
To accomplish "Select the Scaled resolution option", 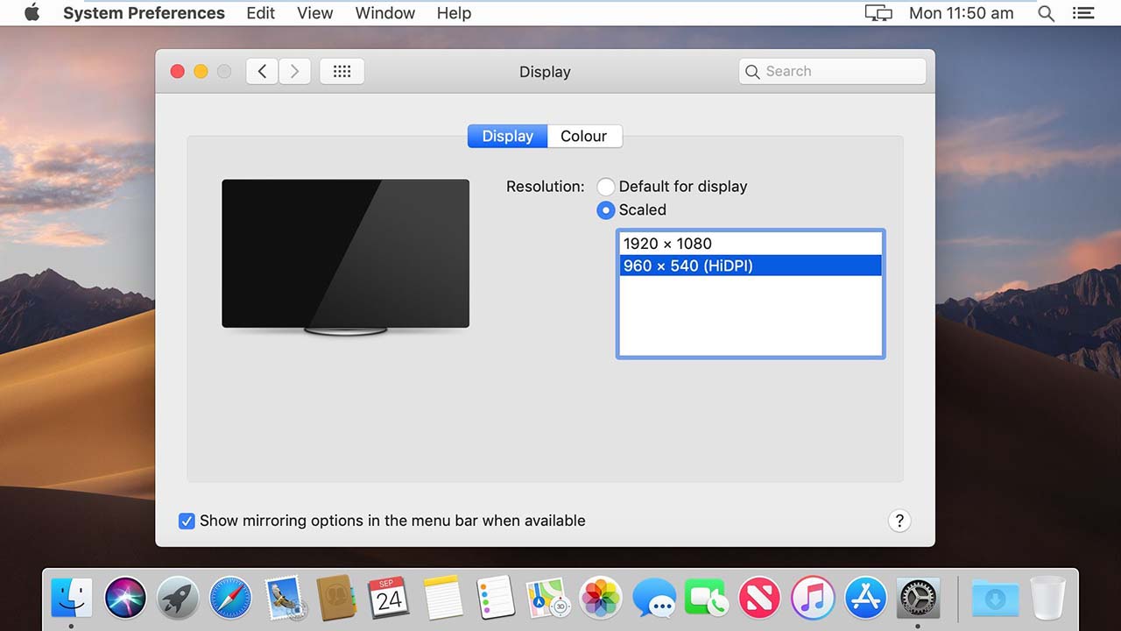I will [605, 210].
